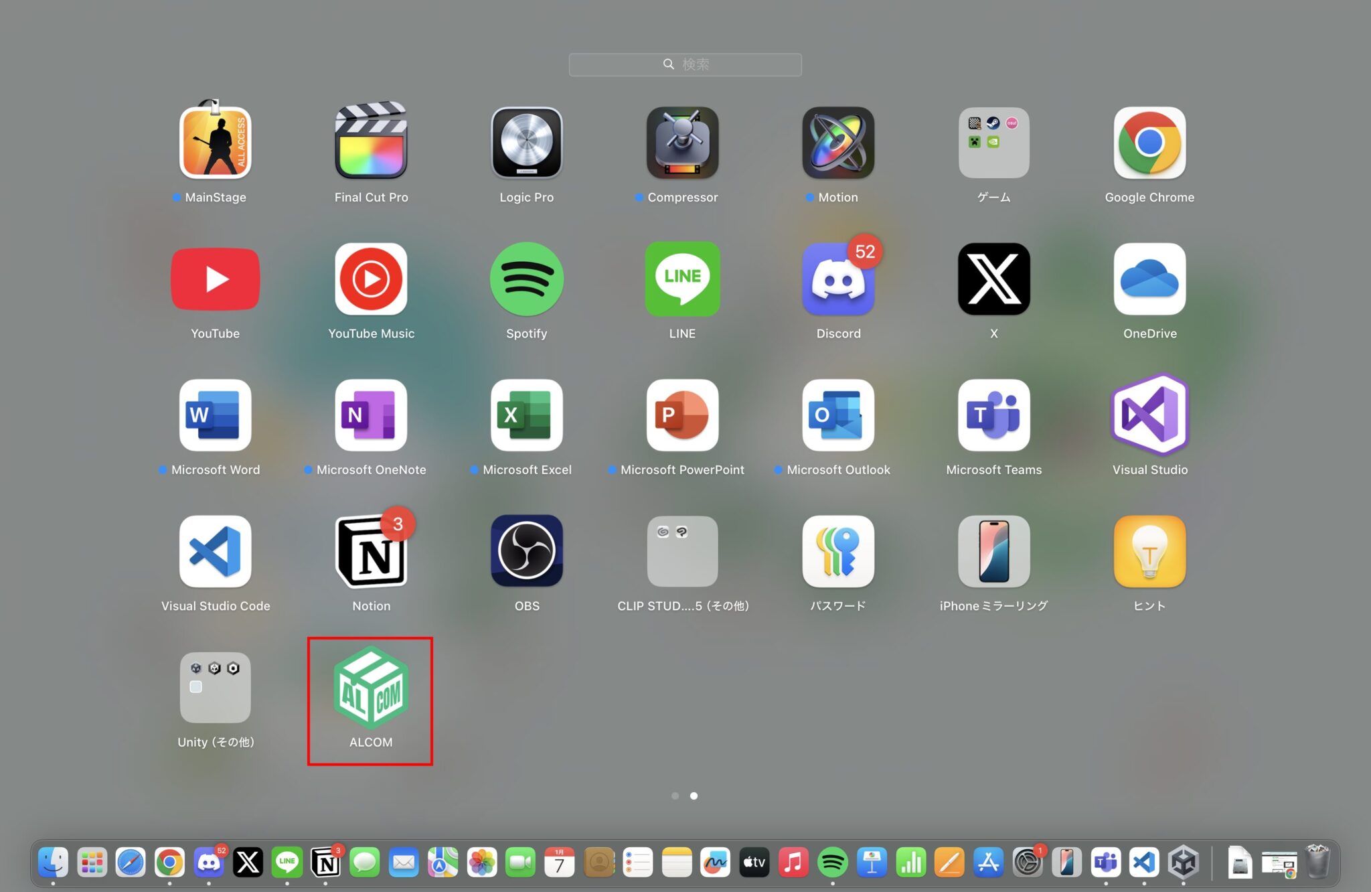The image size is (1371, 892).
Task: Switch to first Launchpad page dot
Action: tap(675, 796)
